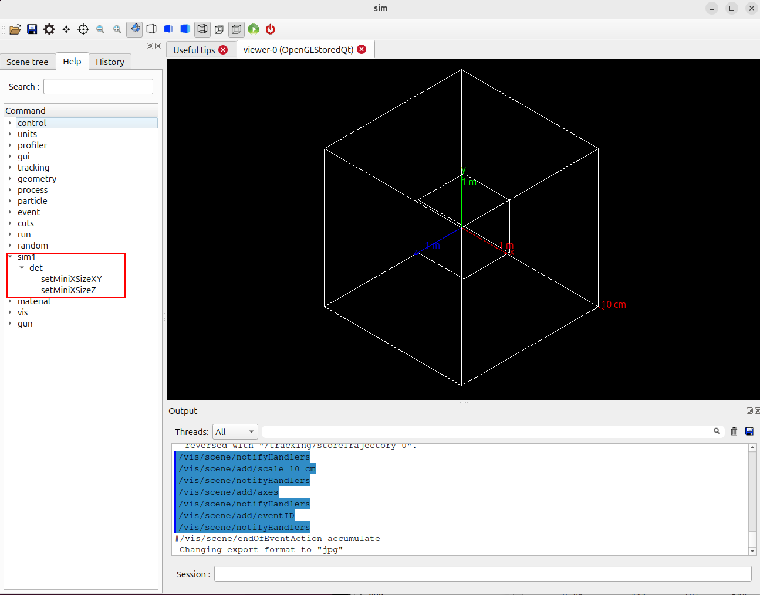Screen dimensions: 760x595
Task: Click the output search magnifier icon
Action: pos(717,431)
